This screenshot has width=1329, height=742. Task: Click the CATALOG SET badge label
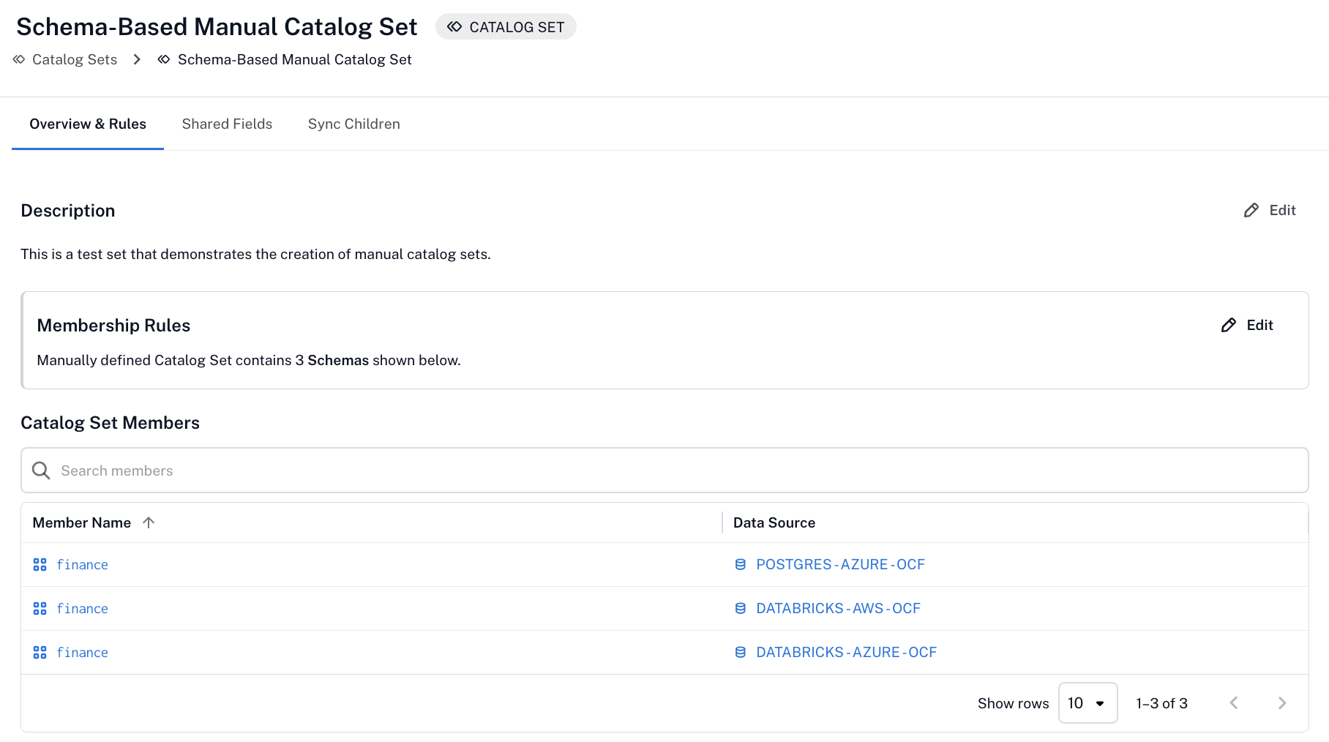pos(517,27)
